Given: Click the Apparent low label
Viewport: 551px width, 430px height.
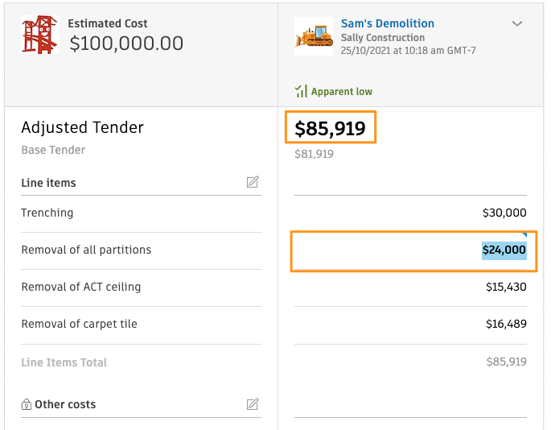Looking at the screenshot, I should pos(342,92).
